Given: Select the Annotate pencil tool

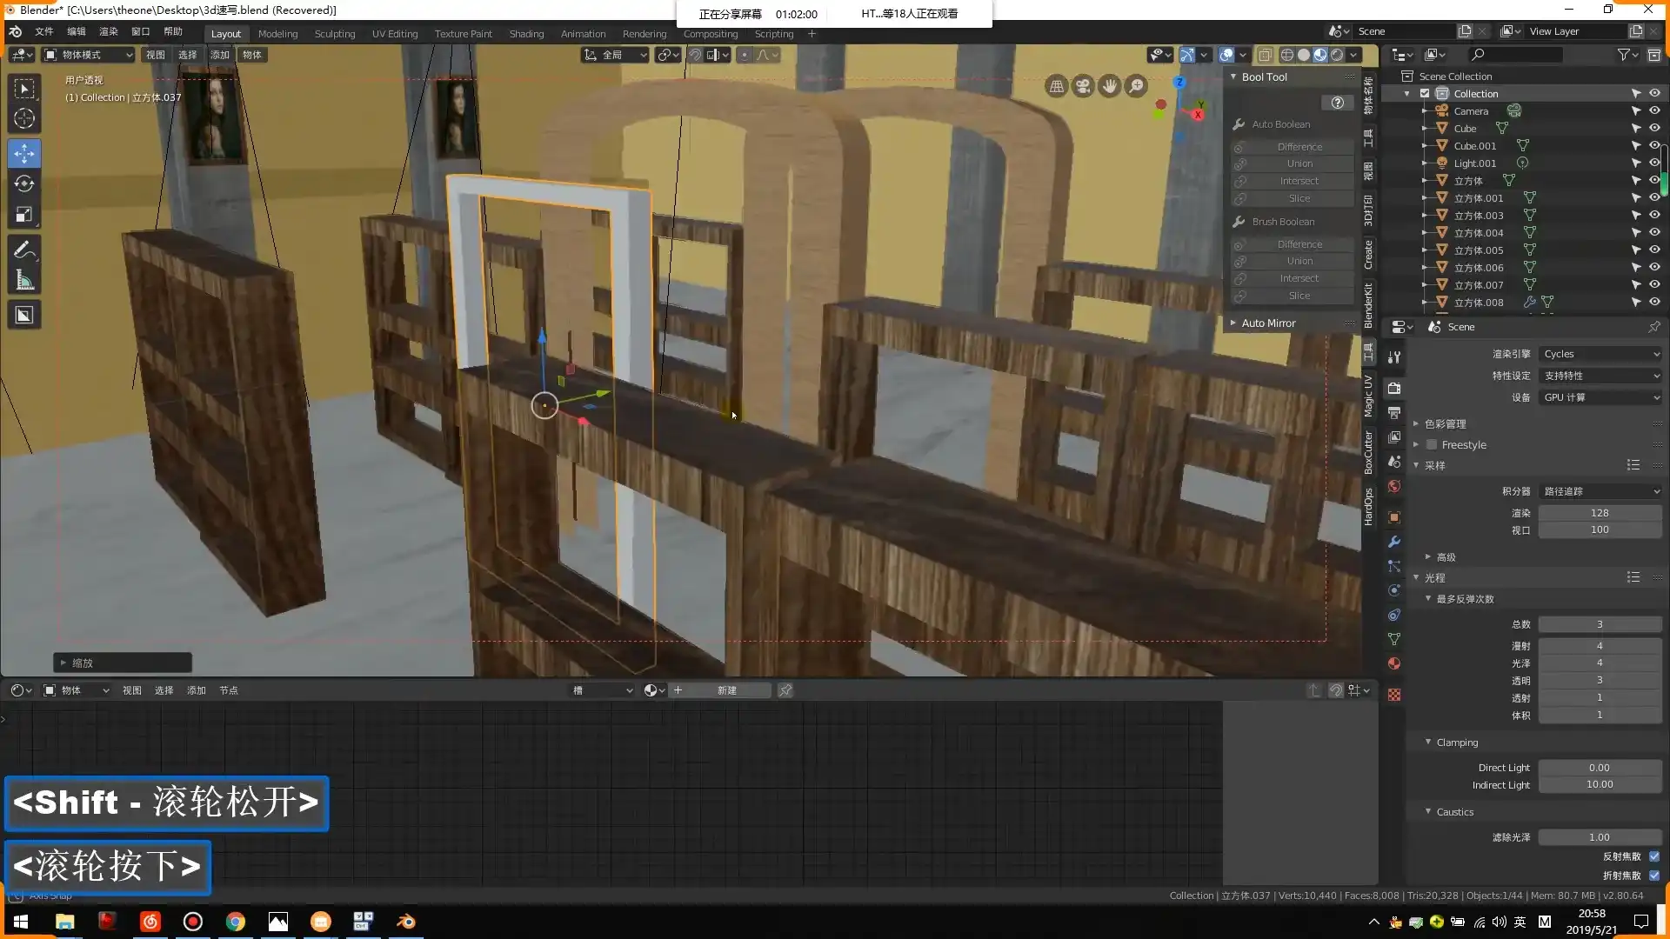Looking at the screenshot, I should (x=24, y=250).
